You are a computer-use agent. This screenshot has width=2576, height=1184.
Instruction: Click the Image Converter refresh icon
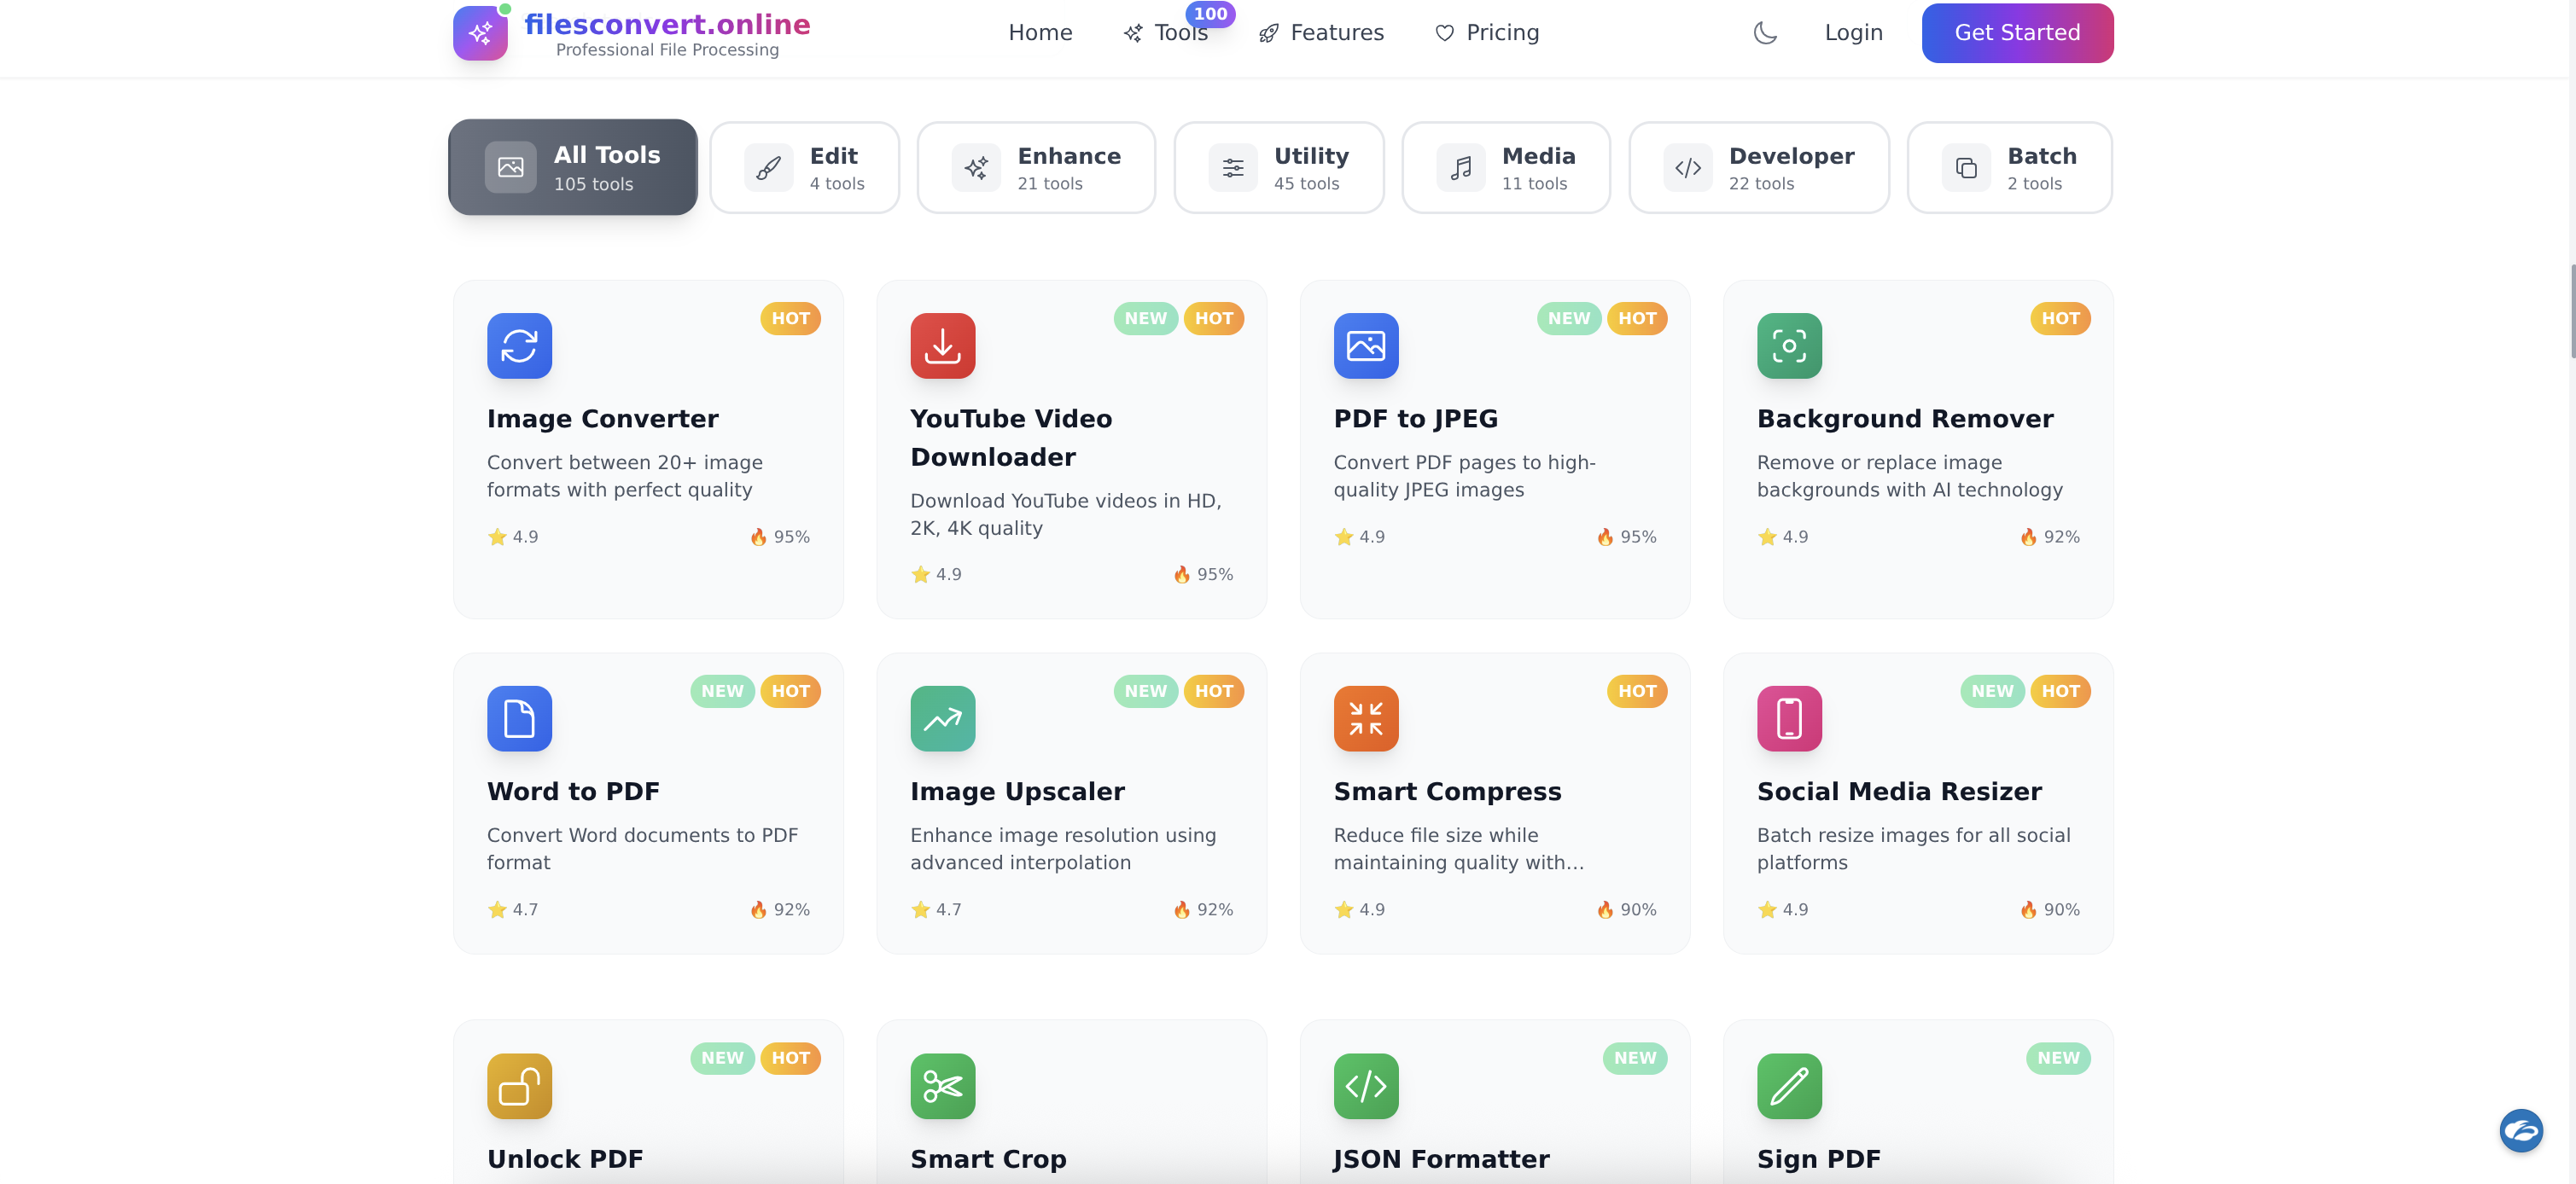coord(519,345)
